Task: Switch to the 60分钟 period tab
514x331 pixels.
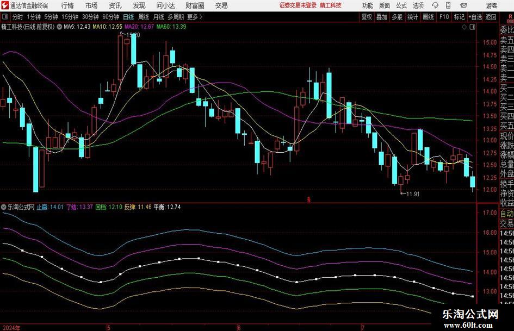Action: [x=110, y=17]
